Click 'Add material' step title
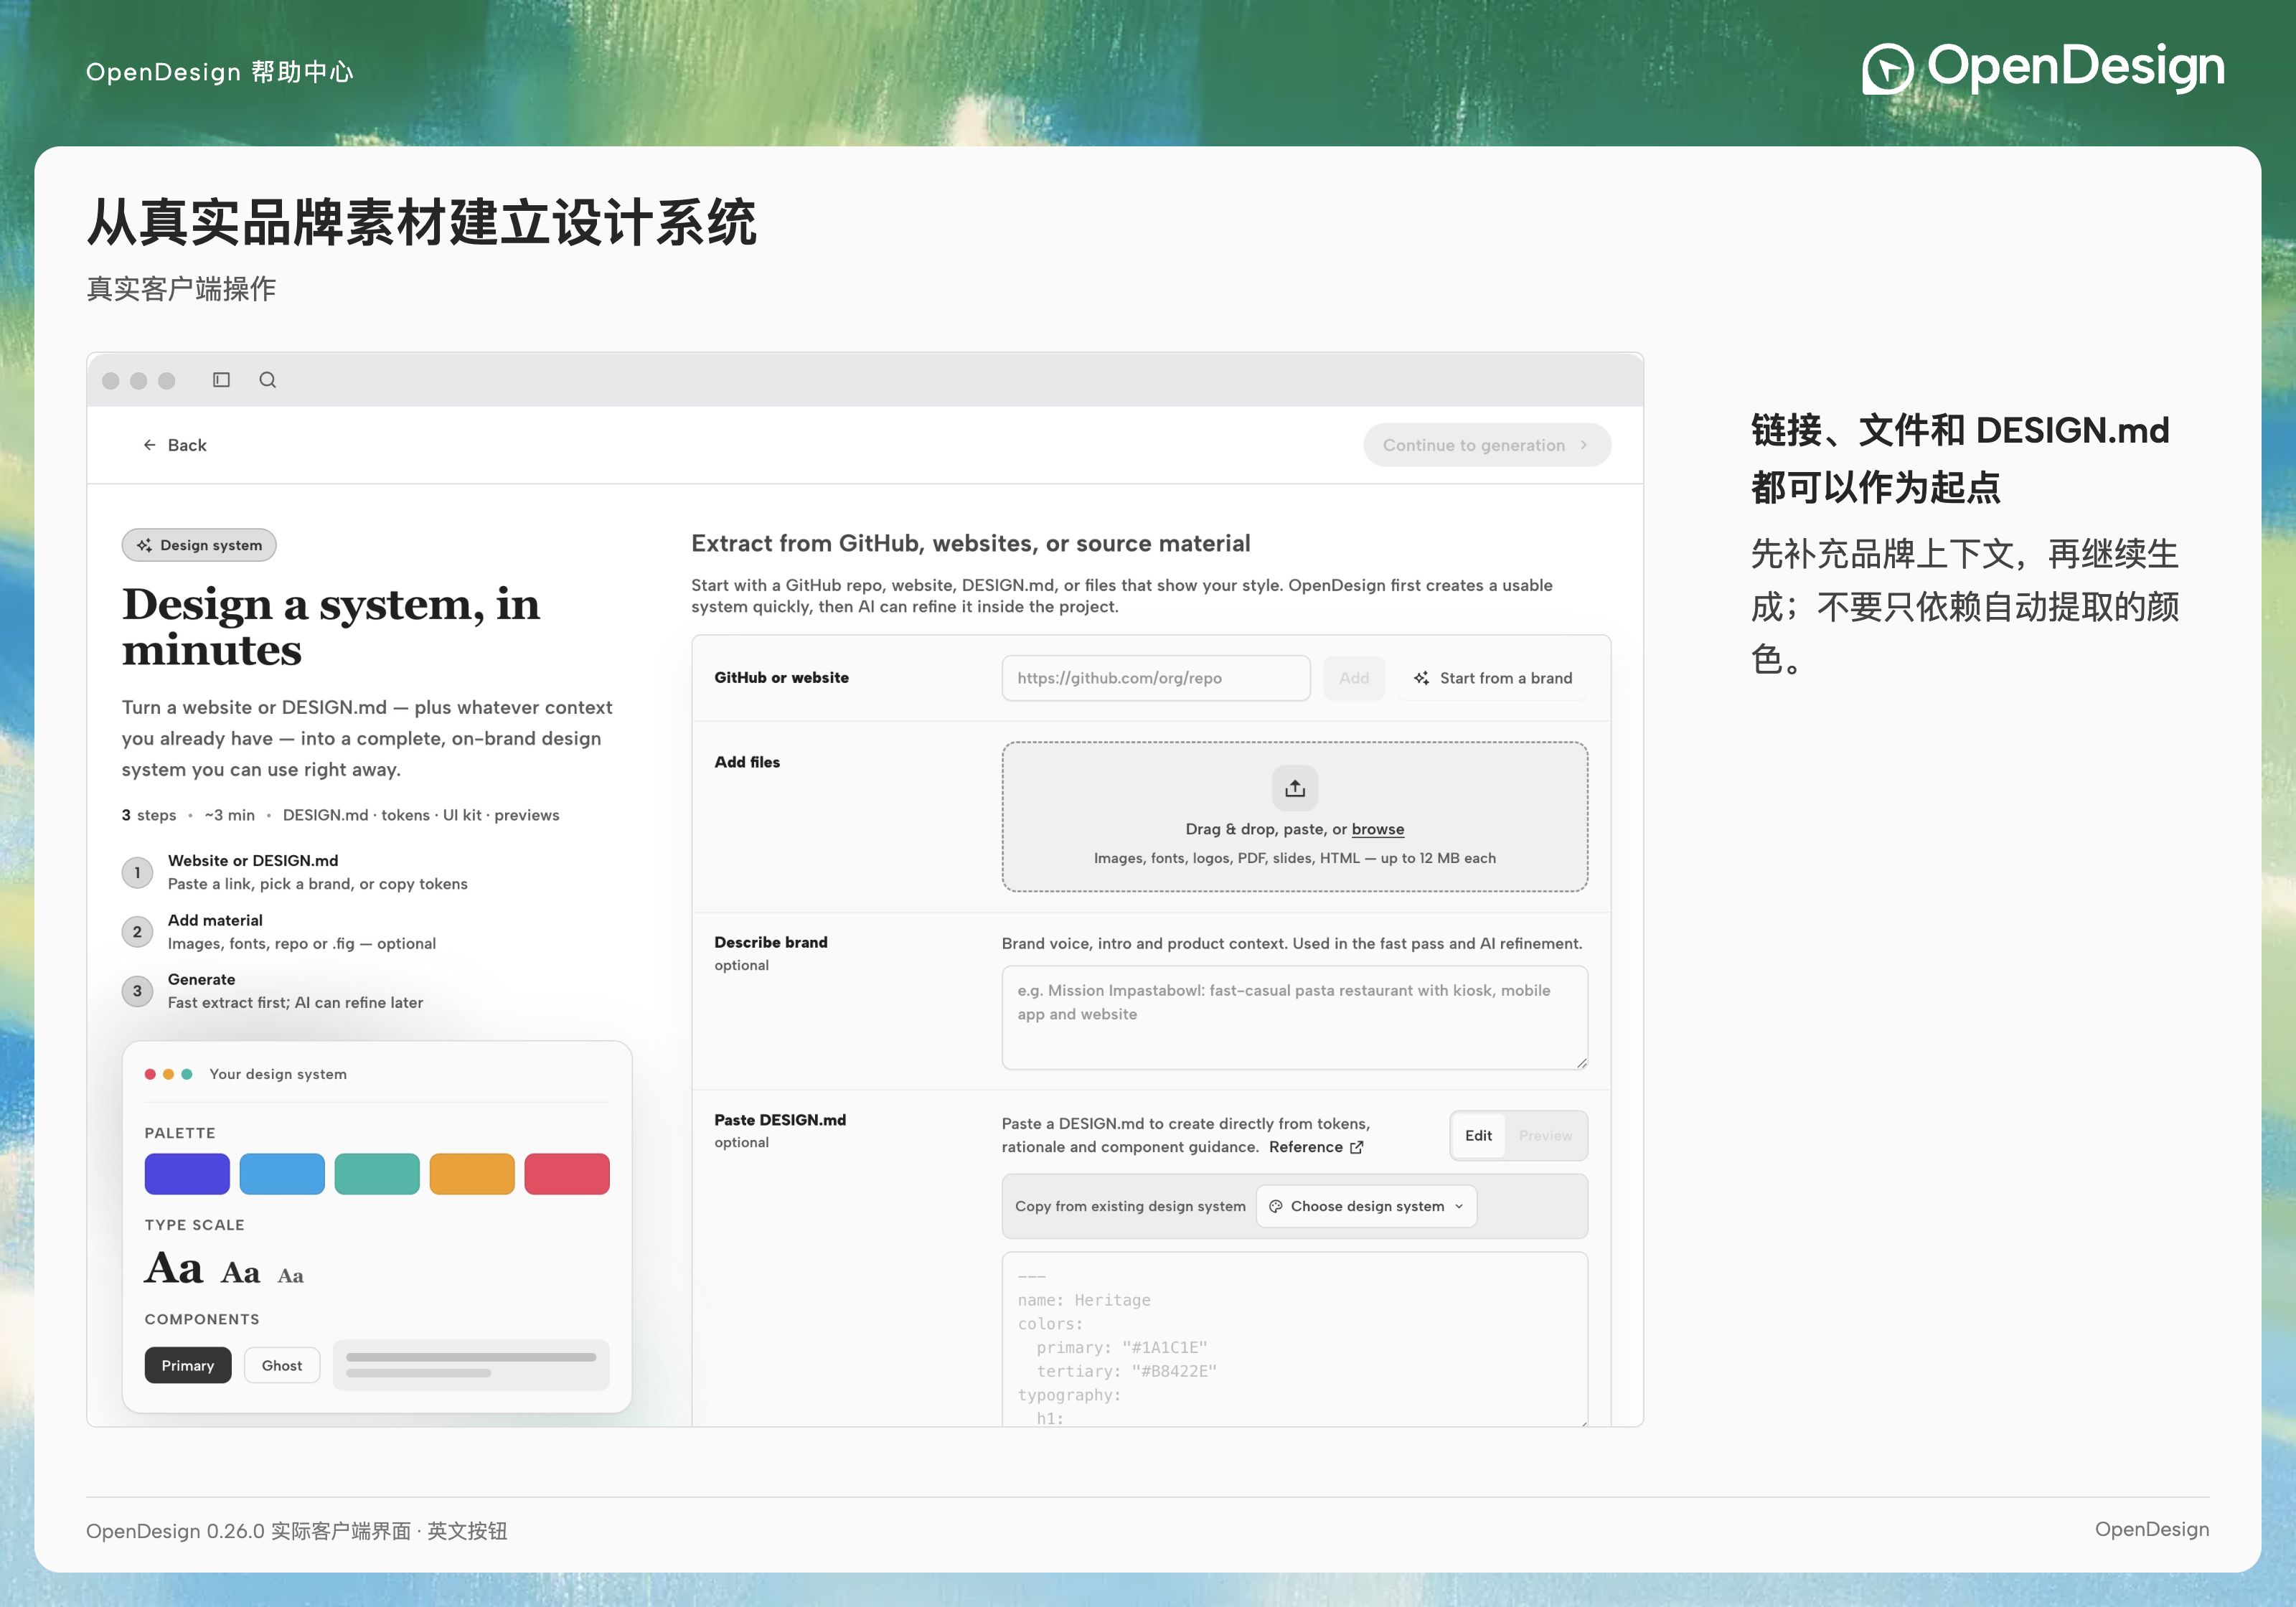The width and height of the screenshot is (2296, 1607). click(215, 920)
